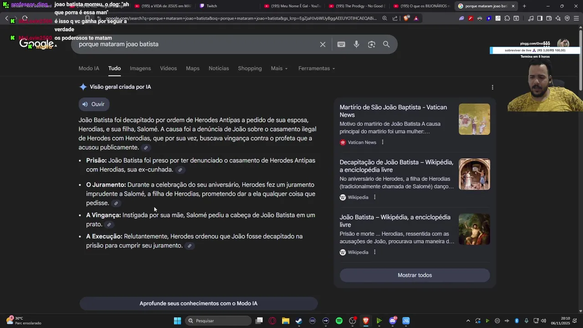
Task: Open Steam from the taskbar
Action: [299, 321]
